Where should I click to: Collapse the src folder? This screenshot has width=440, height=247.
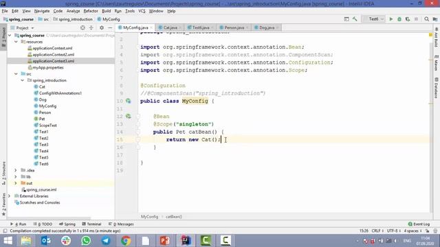pyautogui.click(x=16, y=74)
